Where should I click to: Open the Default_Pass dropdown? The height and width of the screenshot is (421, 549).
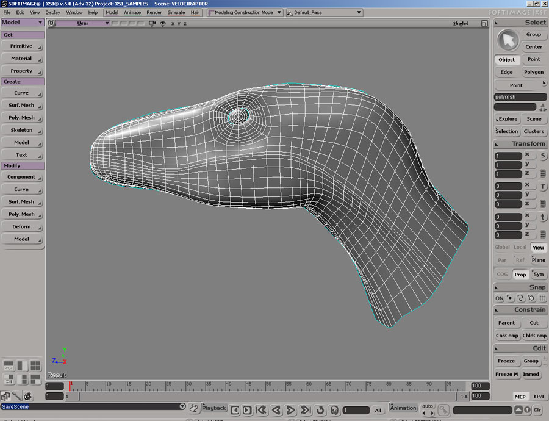[325, 13]
